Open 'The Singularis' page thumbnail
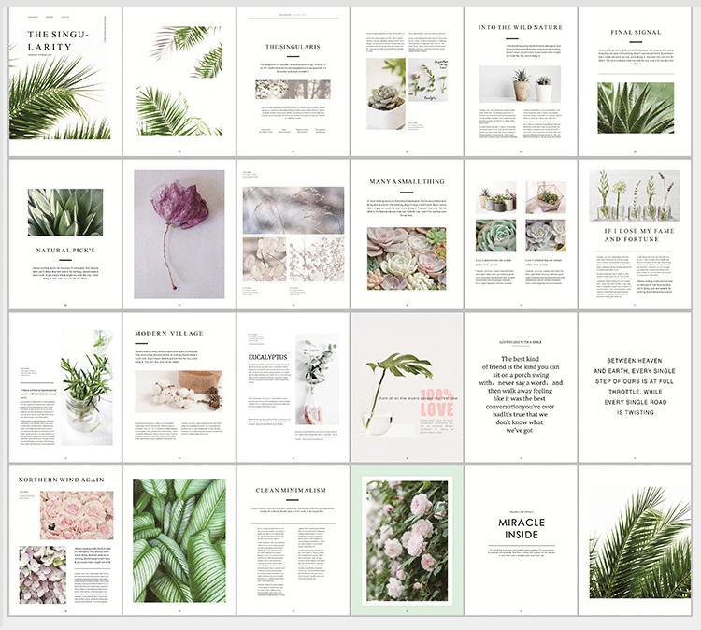This screenshot has width=701, height=630. click(293, 82)
